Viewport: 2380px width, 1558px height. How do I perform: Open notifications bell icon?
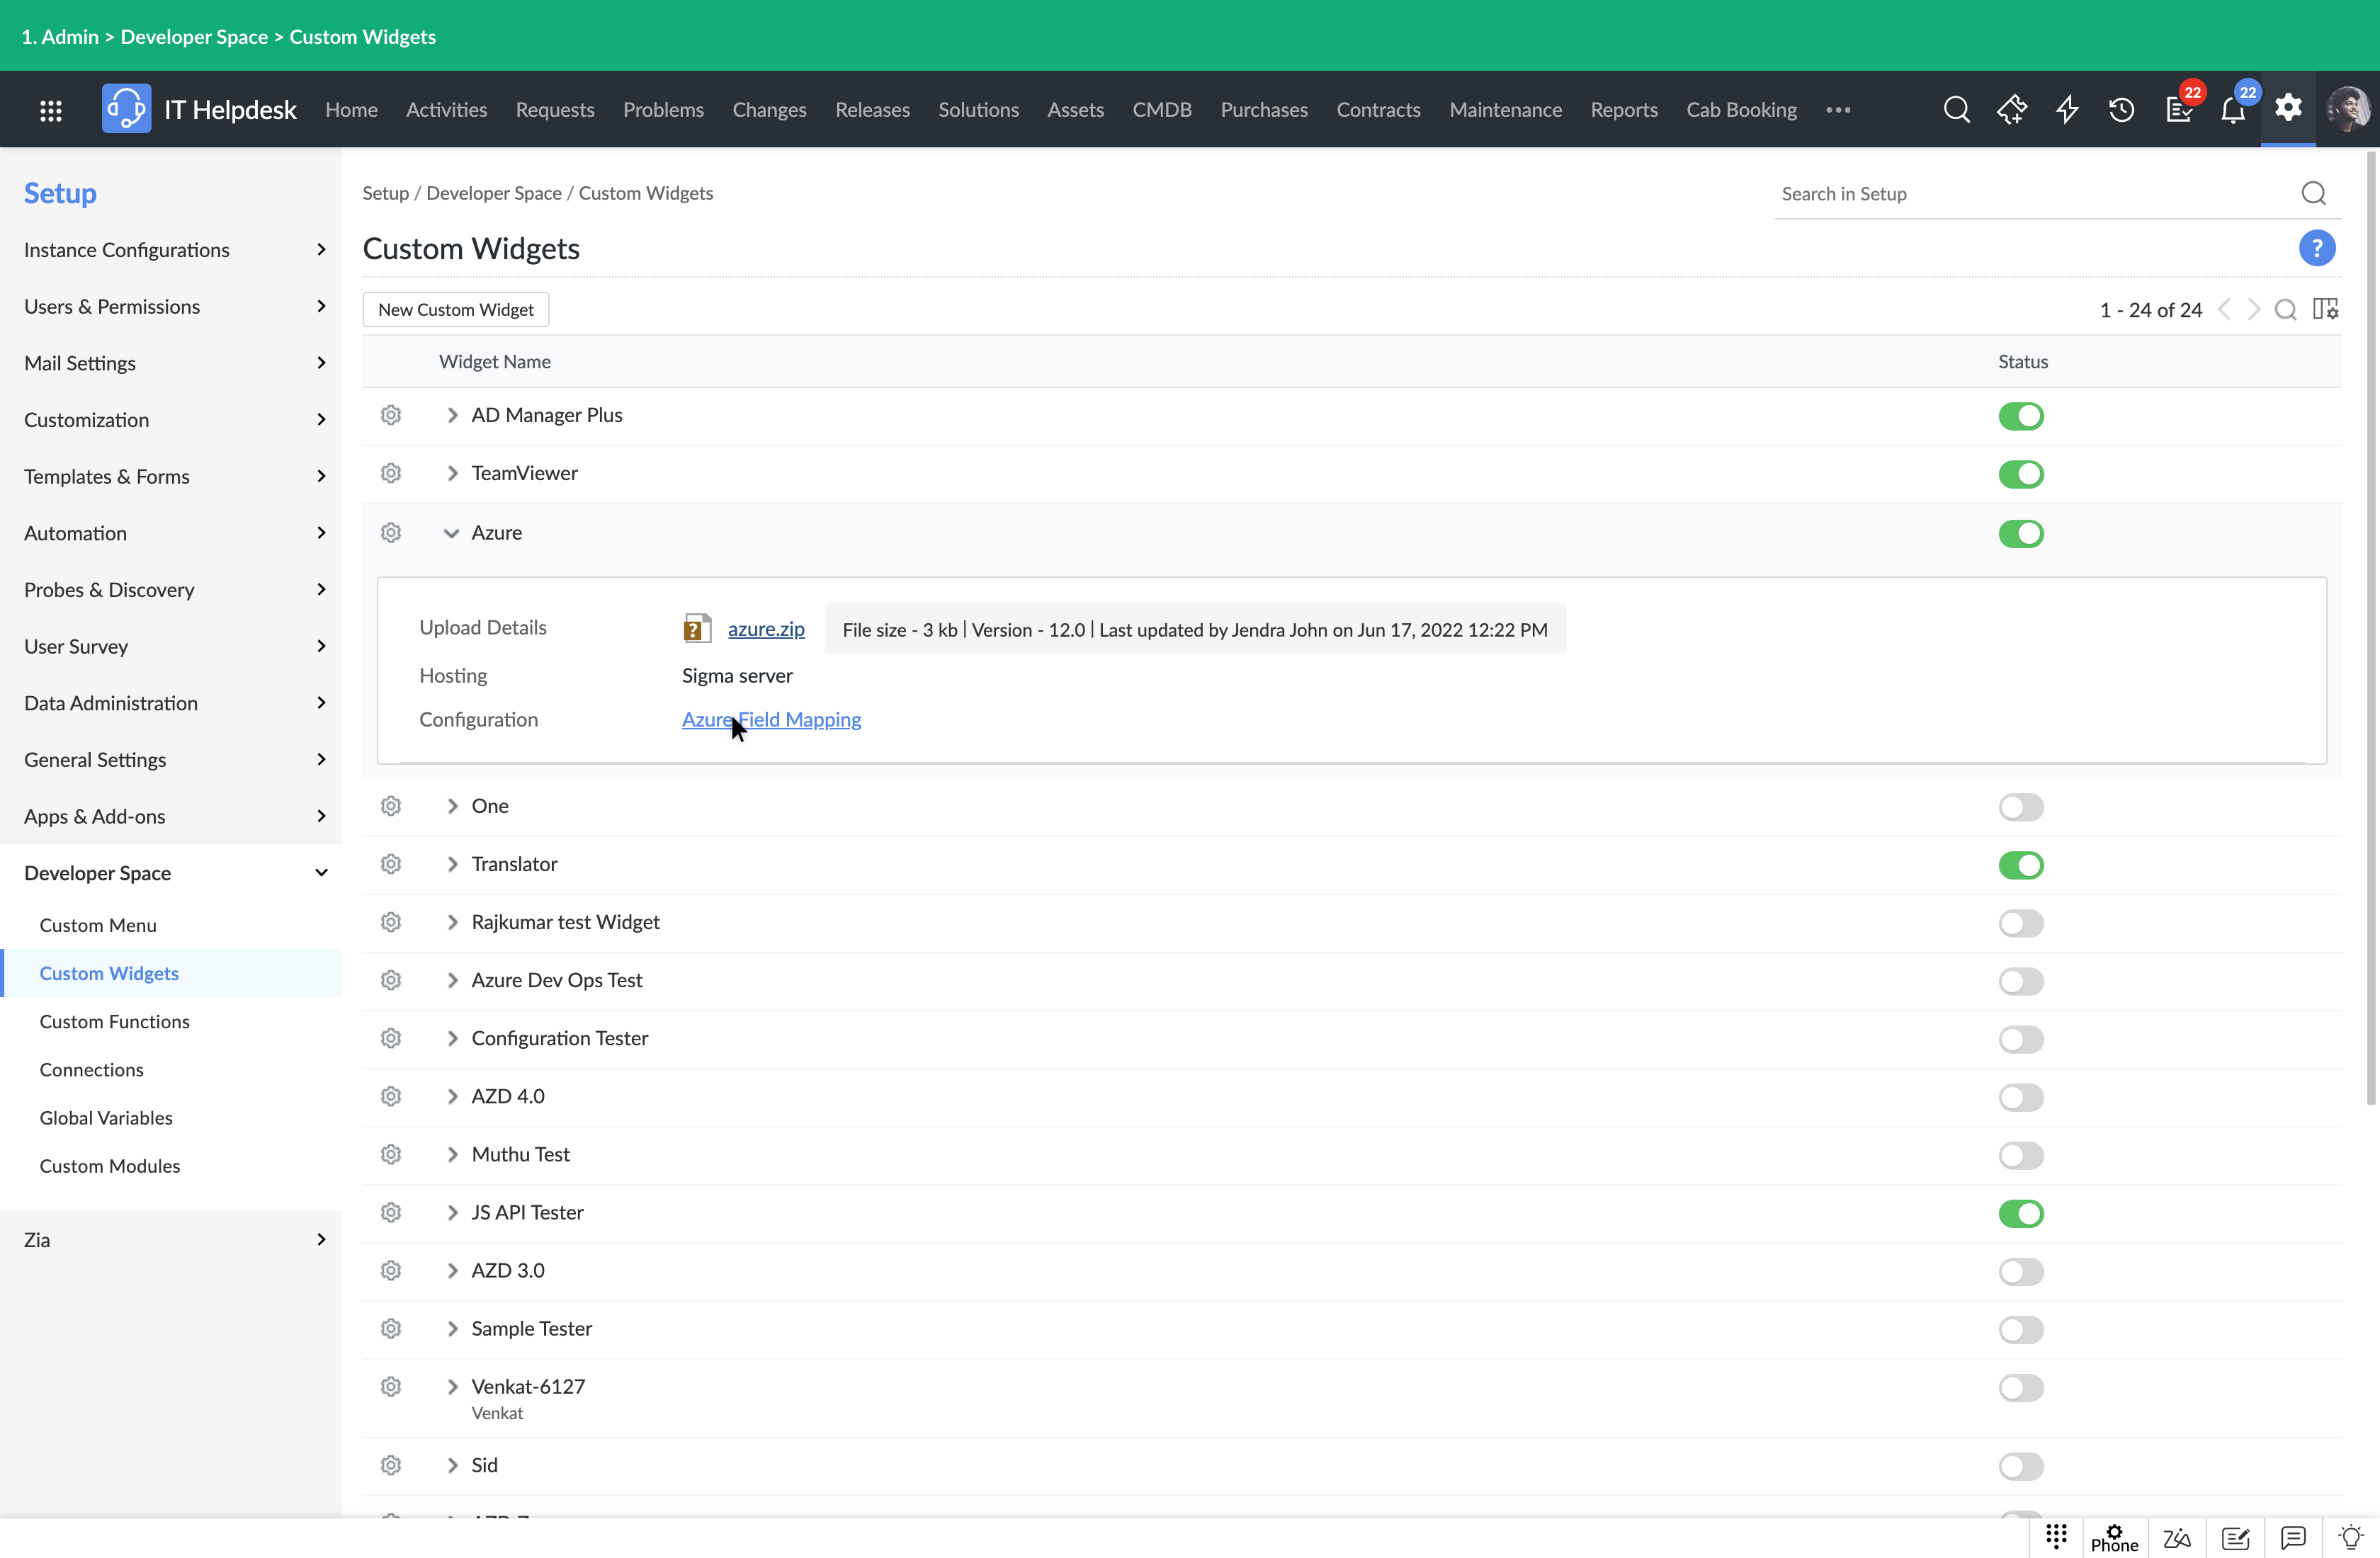[x=2232, y=110]
